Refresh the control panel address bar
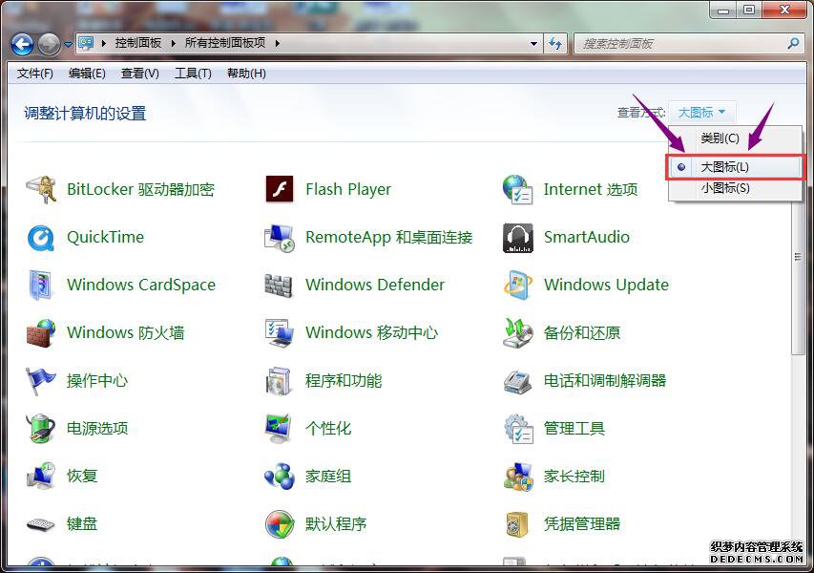Image resolution: width=814 pixels, height=573 pixels. click(x=555, y=44)
